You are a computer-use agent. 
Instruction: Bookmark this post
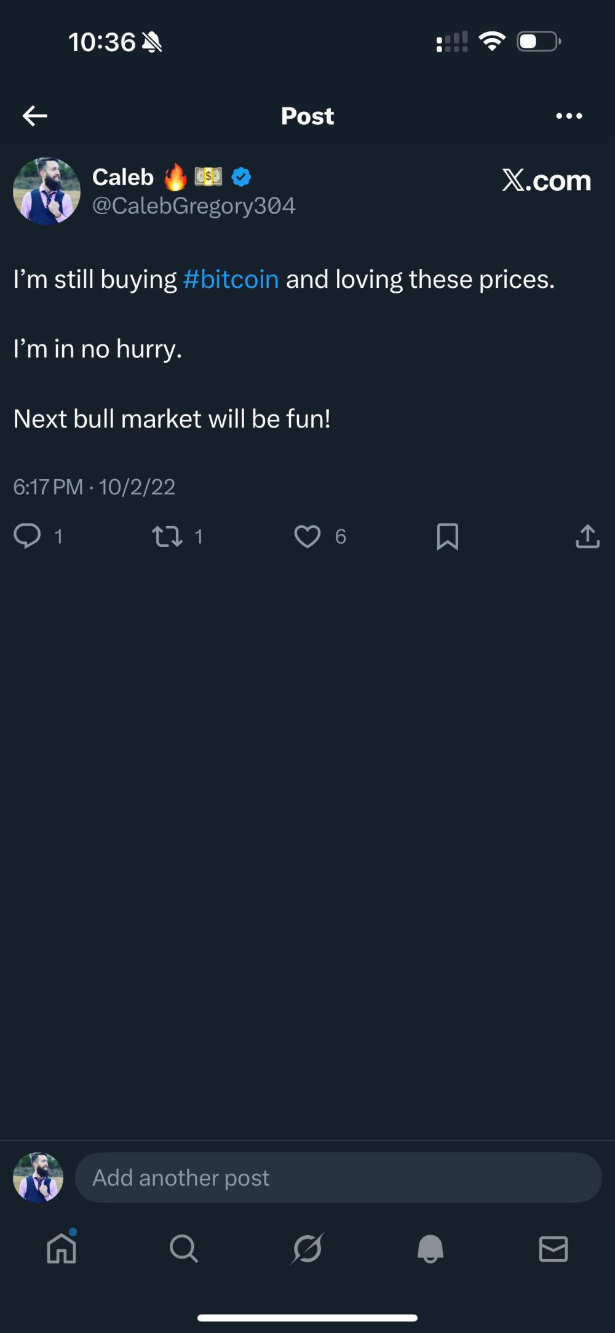[447, 536]
